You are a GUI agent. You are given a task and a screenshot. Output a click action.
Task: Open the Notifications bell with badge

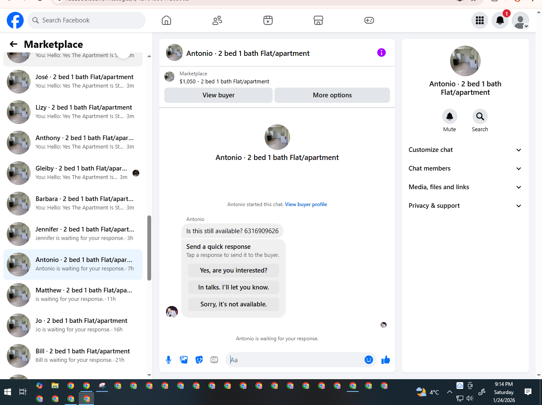[500, 20]
